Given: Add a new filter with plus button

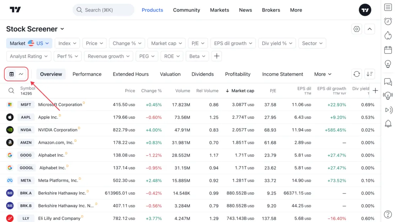Looking at the screenshot, I should 216,56.
